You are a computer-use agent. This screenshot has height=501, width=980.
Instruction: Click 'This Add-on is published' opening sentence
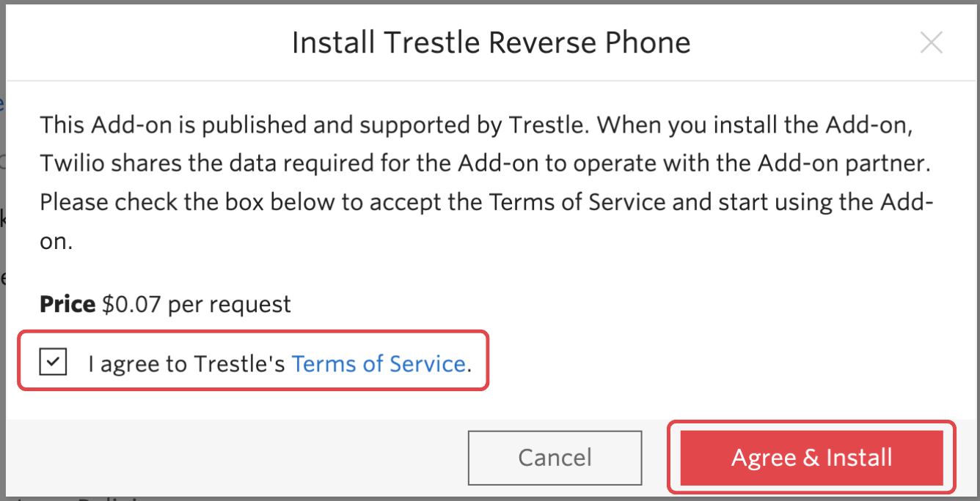[x=172, y=125]
